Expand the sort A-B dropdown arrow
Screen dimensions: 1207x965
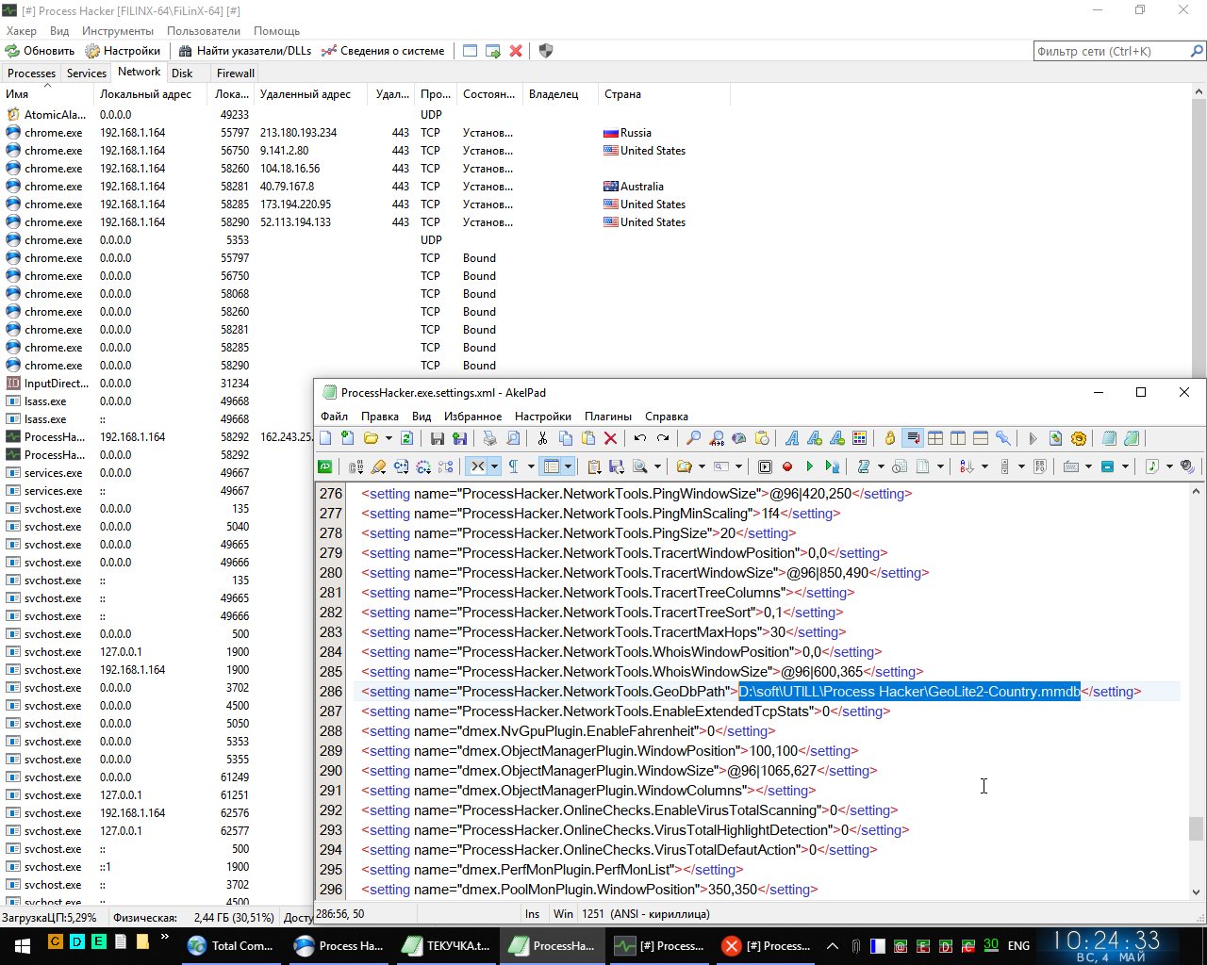pos(984,466)
